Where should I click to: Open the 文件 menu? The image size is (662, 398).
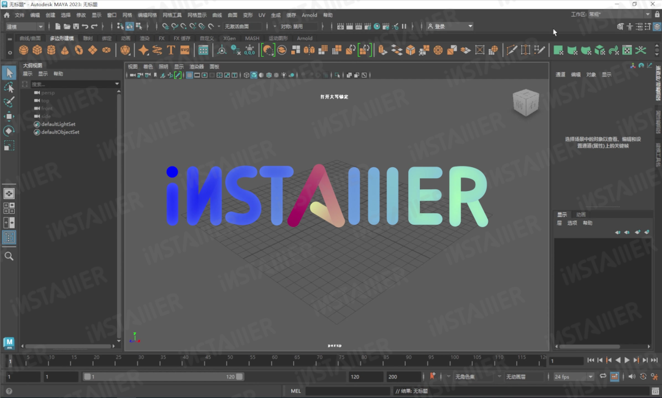tap(20, 15)
